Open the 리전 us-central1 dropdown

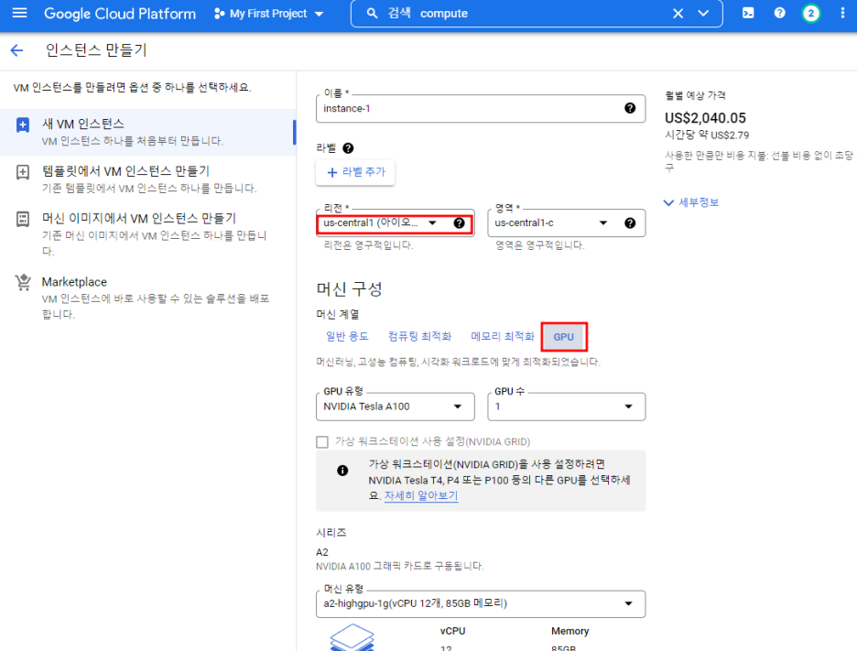395,223
